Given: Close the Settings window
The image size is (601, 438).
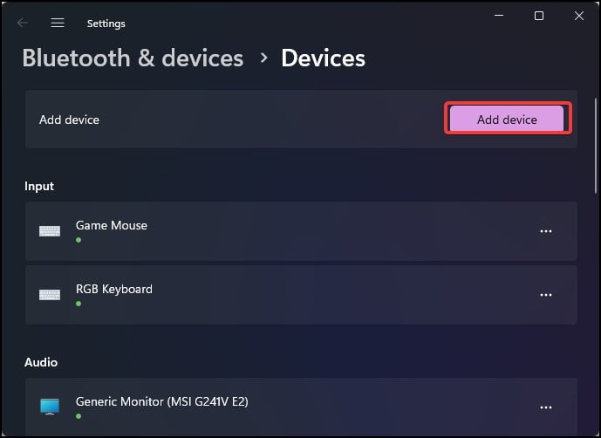Looking at the screenshot, I should coord(578,16).
